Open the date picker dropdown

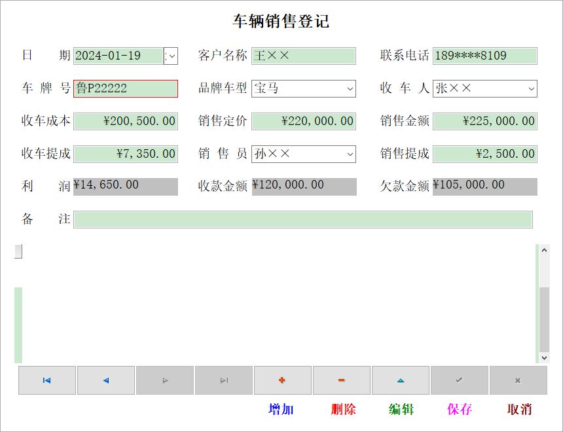click(x=171, y=56)
